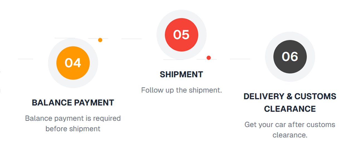This screenshot has height=147, width=363.
Task: Click 'Follow up the shipment.' text
Action: [181, 90]
